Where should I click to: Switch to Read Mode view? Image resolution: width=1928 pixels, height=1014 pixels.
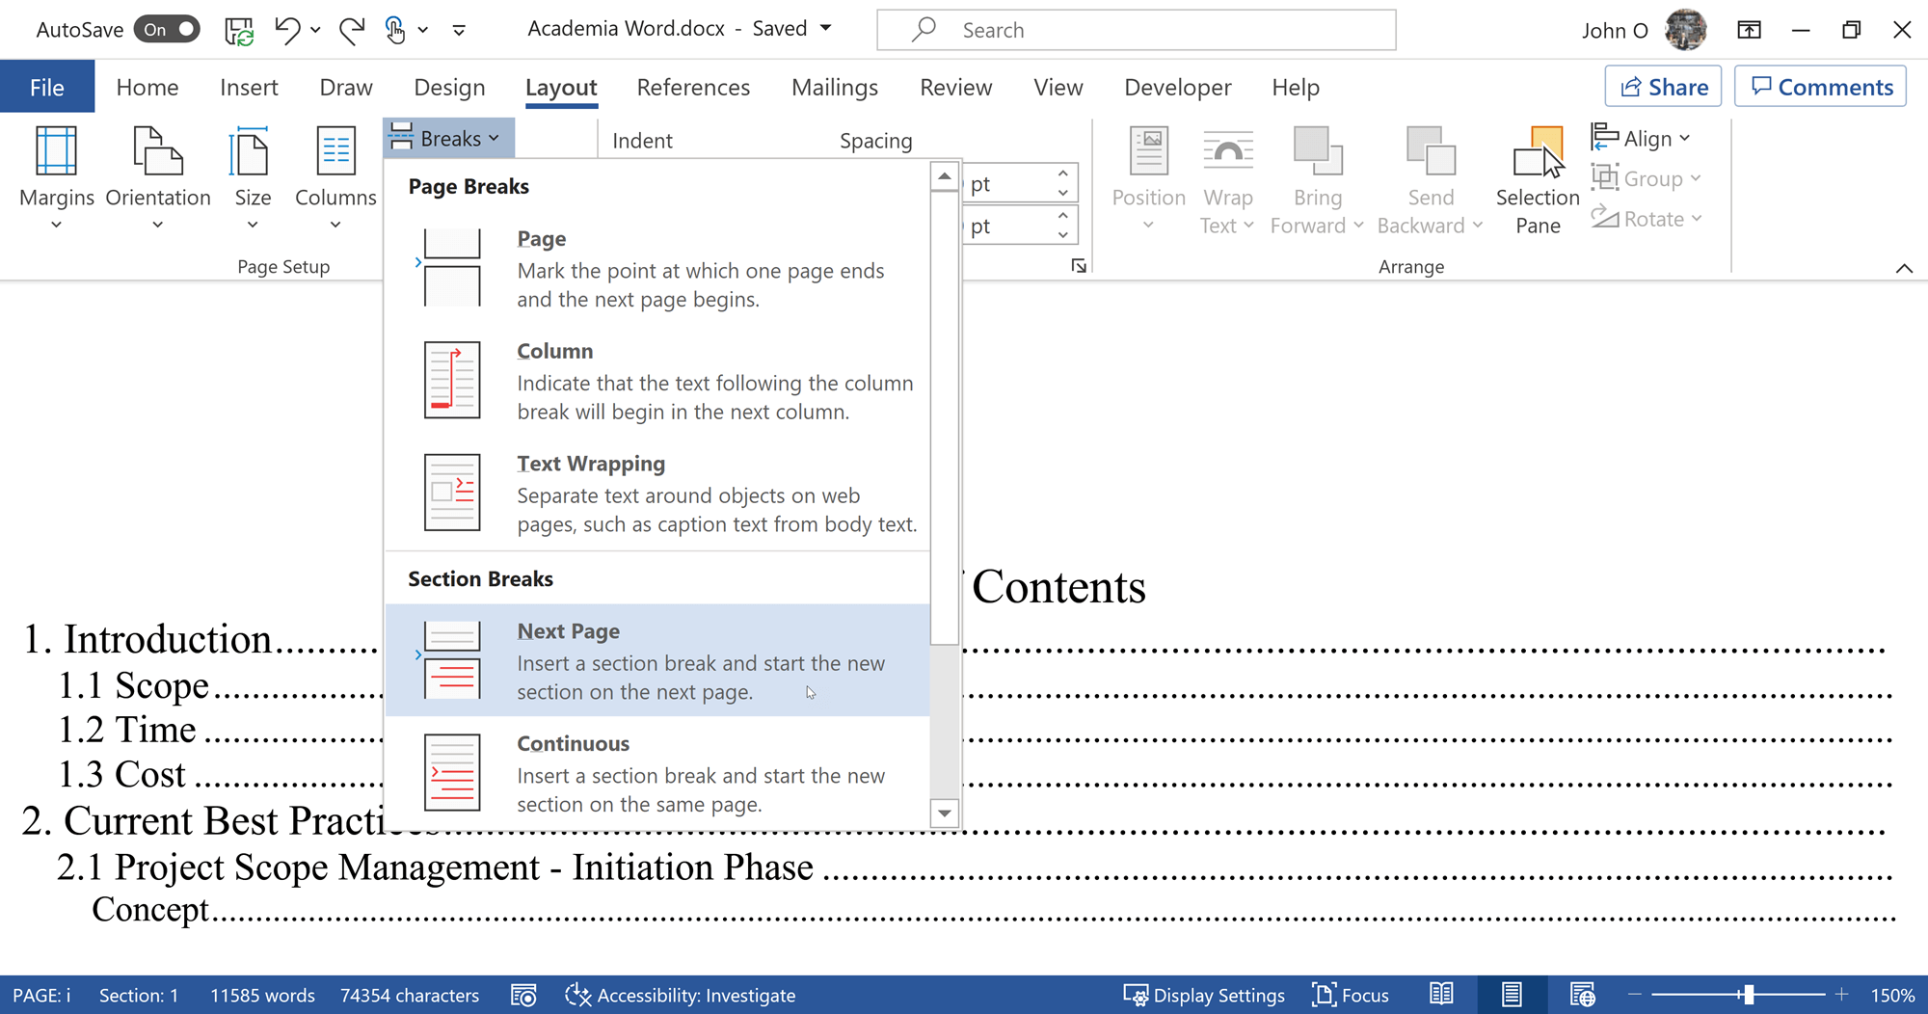[1441, 995]
